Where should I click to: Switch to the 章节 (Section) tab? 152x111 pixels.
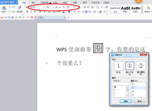click(x=85, y=3)
